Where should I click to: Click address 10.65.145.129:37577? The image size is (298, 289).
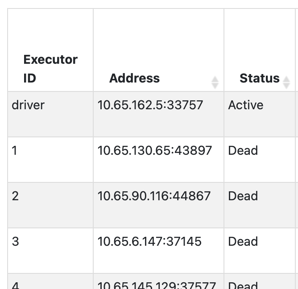click(157, 285)
